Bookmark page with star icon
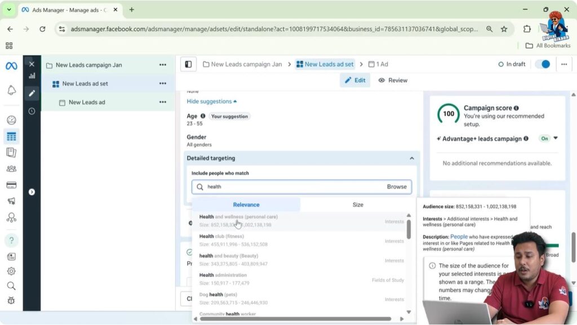577x325 pixels. 504,29
